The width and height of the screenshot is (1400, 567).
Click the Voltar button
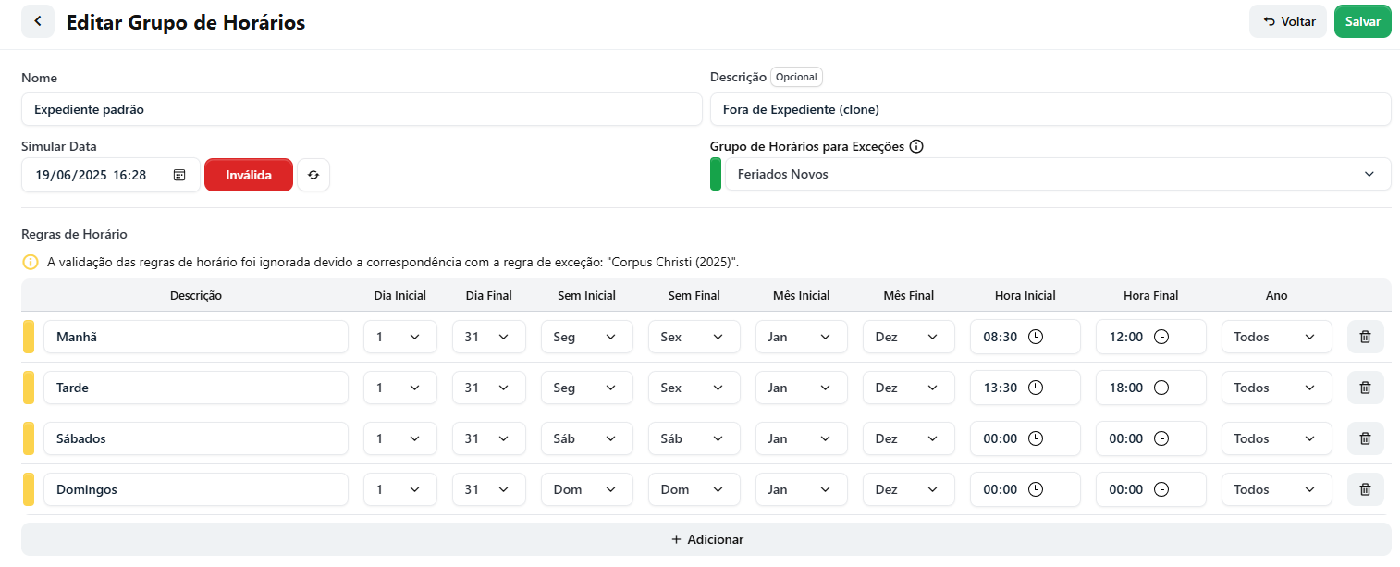pyautogui.click(x=1288, y=21)
